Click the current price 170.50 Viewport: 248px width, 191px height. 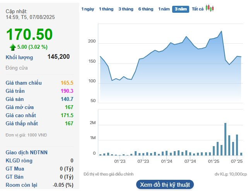[x=29, y=35]
